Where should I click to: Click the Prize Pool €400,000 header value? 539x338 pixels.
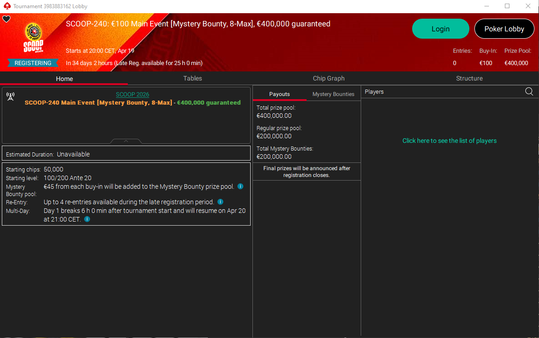pyautogui.click(x=516, y=63)
